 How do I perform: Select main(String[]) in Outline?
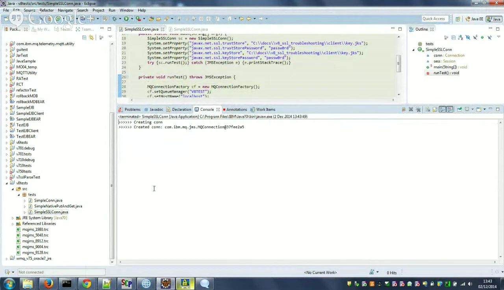pos(450,67)
